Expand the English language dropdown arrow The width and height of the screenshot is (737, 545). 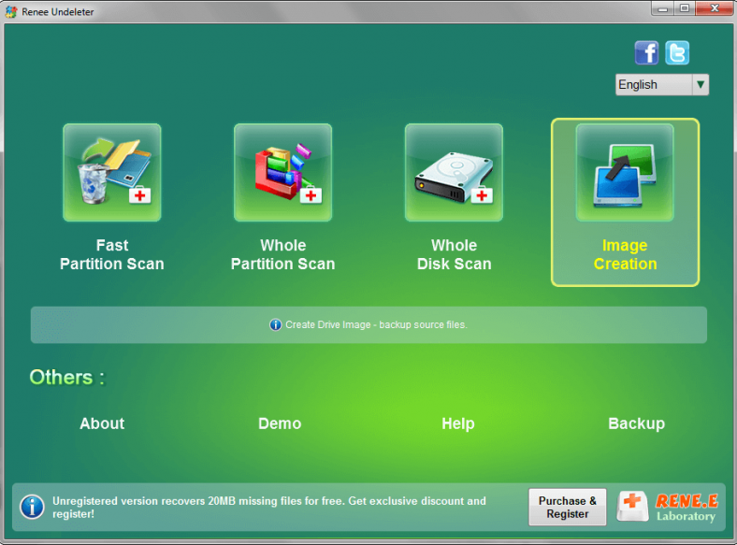pos(700,84)
